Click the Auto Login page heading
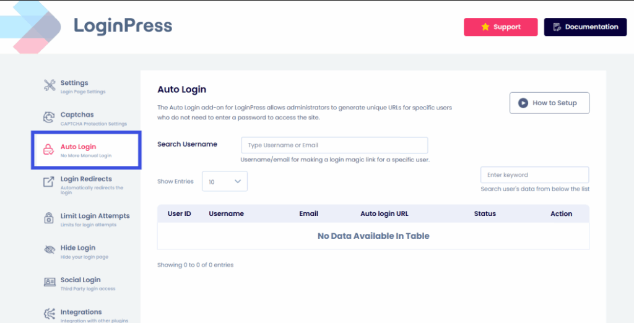This screenshot has width=634, height=323. click(181, 89)
